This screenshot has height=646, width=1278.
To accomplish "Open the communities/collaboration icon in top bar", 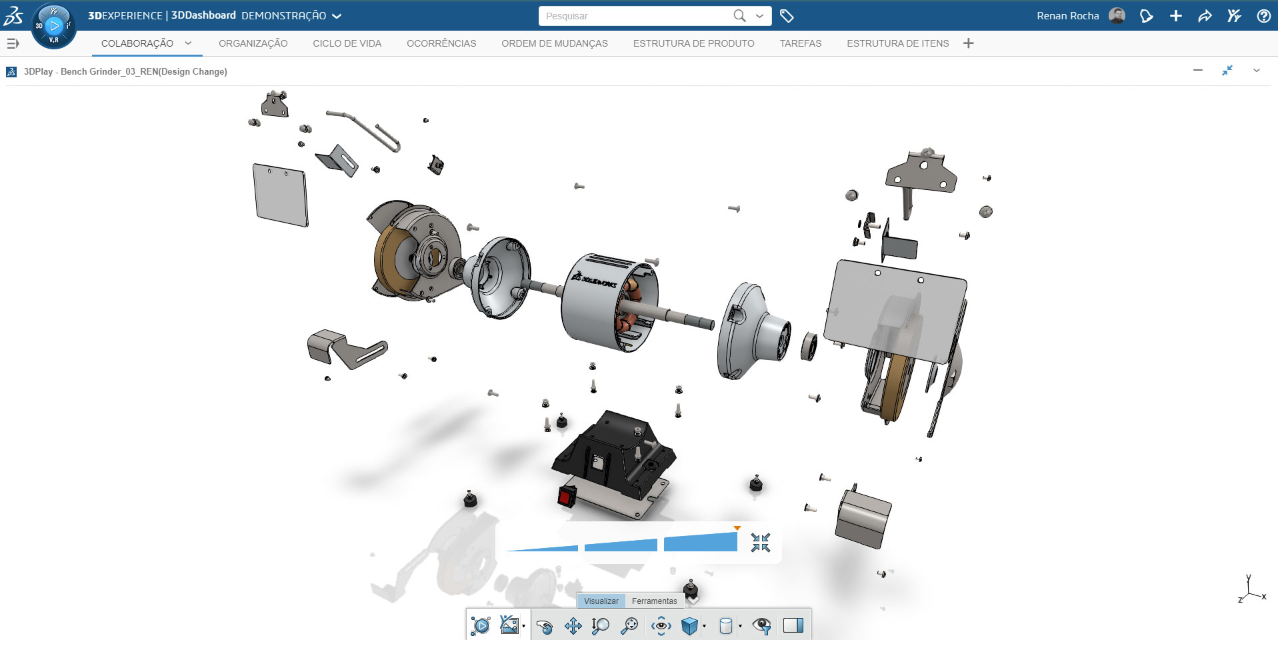I will pyautogui.click(x=1234, y=16).
